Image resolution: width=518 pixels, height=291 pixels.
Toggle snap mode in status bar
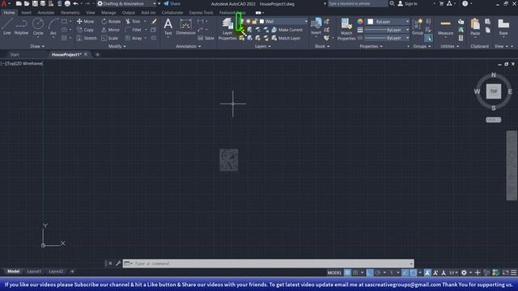coord(355,272)
